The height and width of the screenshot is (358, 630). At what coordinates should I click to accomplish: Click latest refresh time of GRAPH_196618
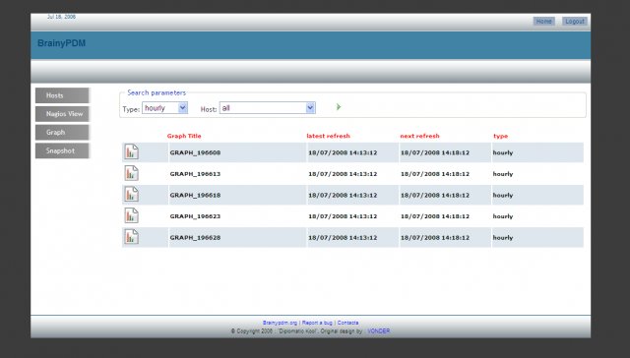pyautogui.click(x=343, y=195)
